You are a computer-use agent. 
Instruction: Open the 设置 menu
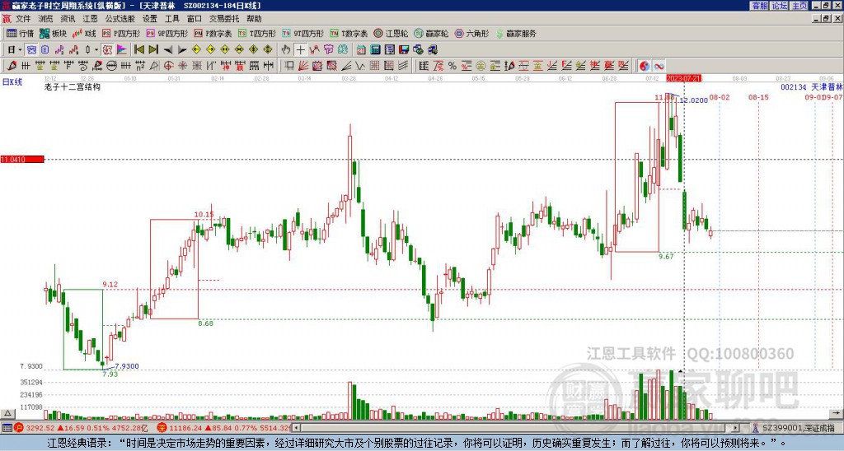point(150,19)
